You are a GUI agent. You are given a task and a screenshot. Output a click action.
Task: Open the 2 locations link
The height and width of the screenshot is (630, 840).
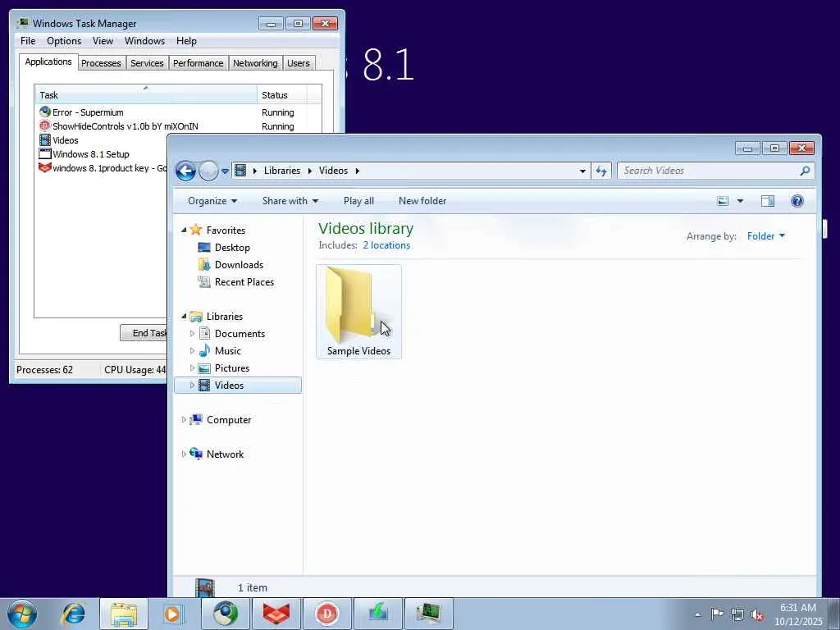tap(386, 244)
